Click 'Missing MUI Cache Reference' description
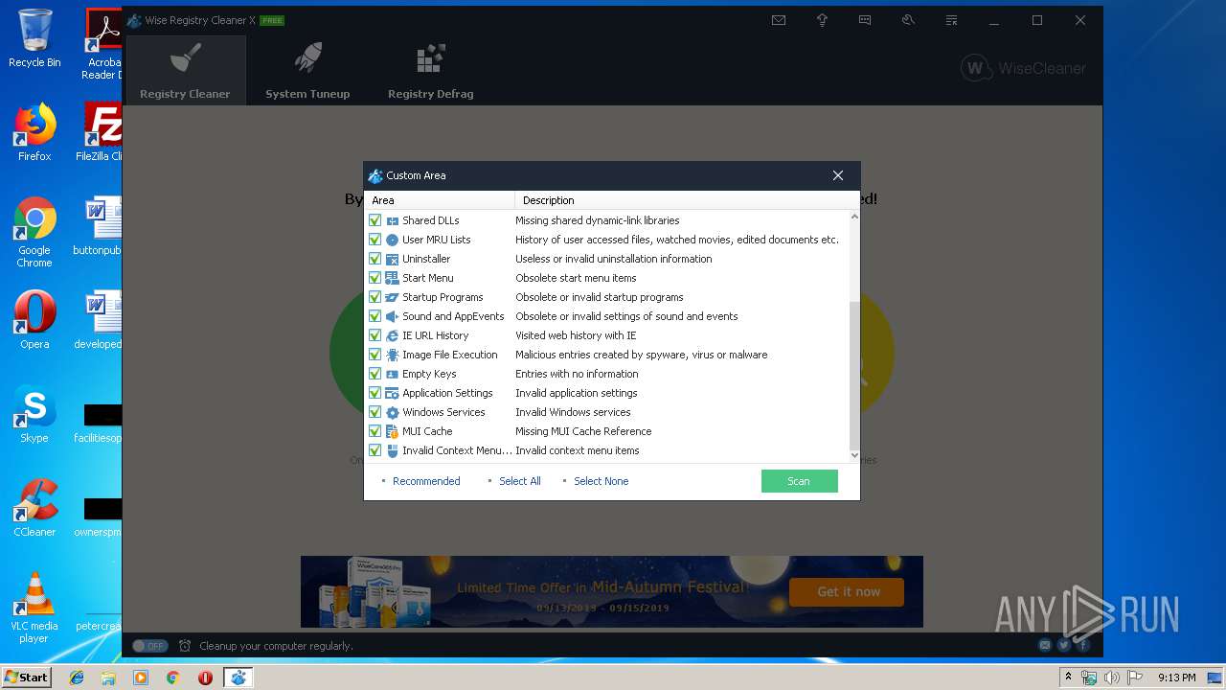 tap(583, 431)
